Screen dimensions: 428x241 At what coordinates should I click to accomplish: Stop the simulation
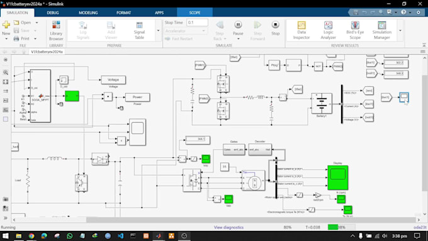coord(275,28)
